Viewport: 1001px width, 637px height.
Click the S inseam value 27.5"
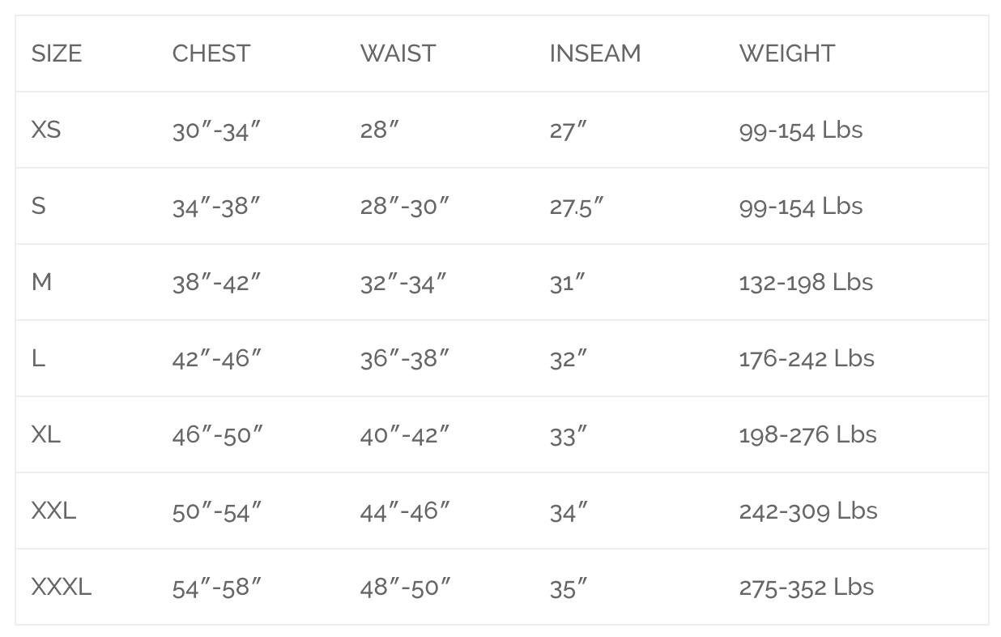click(577, 206)
